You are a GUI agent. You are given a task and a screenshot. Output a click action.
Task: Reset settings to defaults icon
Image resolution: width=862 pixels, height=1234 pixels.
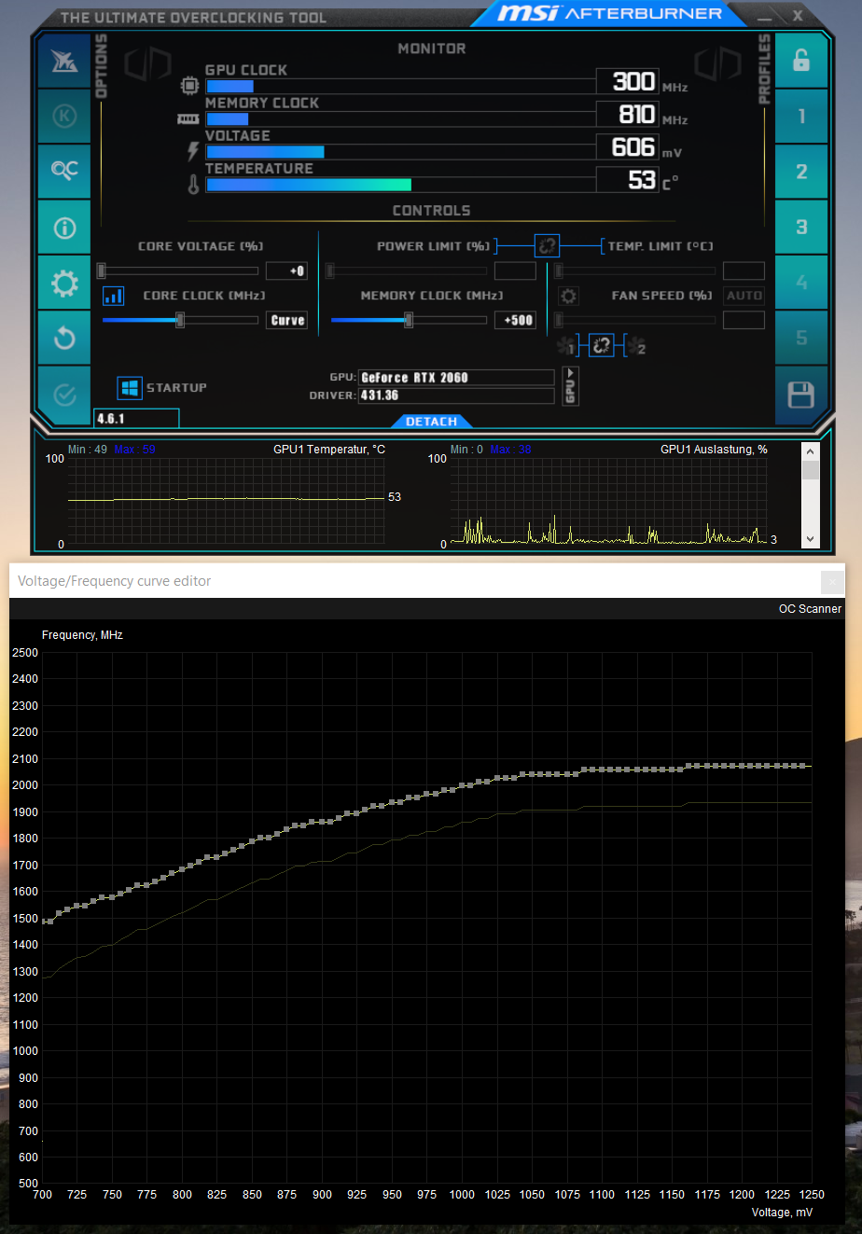64,338
